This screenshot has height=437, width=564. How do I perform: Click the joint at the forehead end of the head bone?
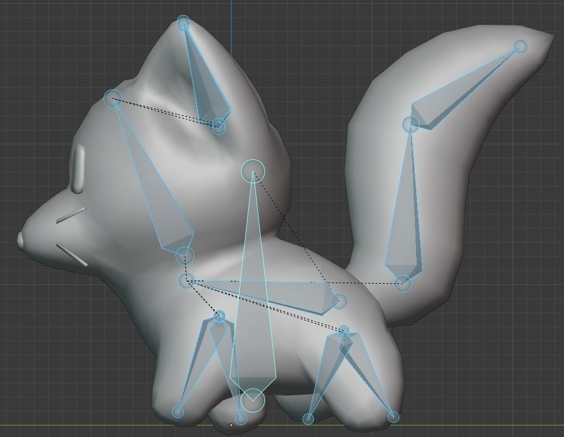pos(113,98)
